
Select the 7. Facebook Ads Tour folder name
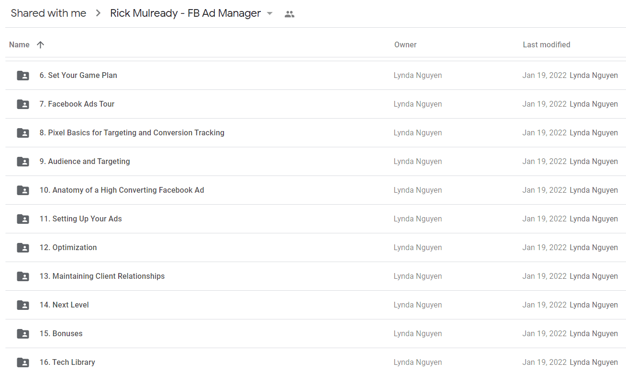click(x=77, y=104)
